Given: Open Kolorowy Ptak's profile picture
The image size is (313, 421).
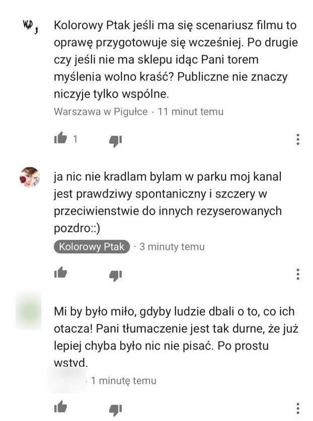Looking at the screenshot, I should coord(30,177).
